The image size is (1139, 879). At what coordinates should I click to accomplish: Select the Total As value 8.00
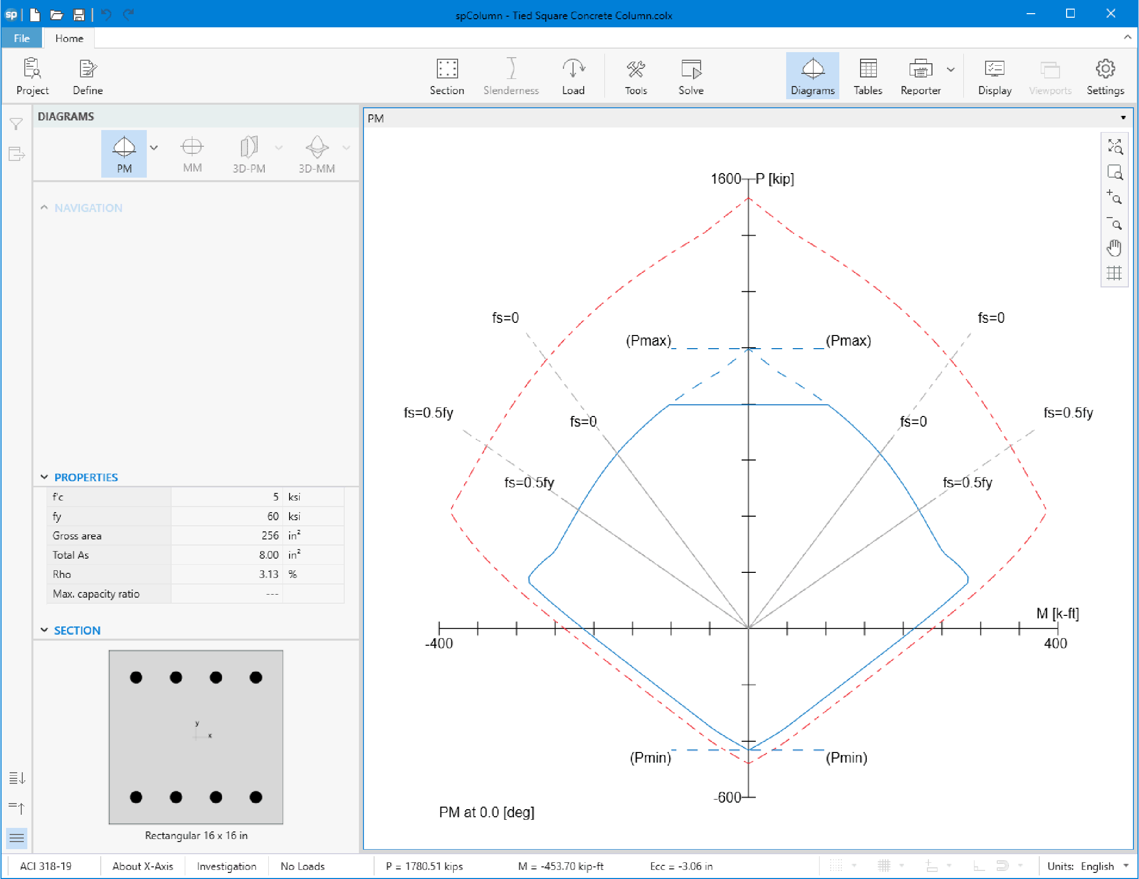(227, 555)
